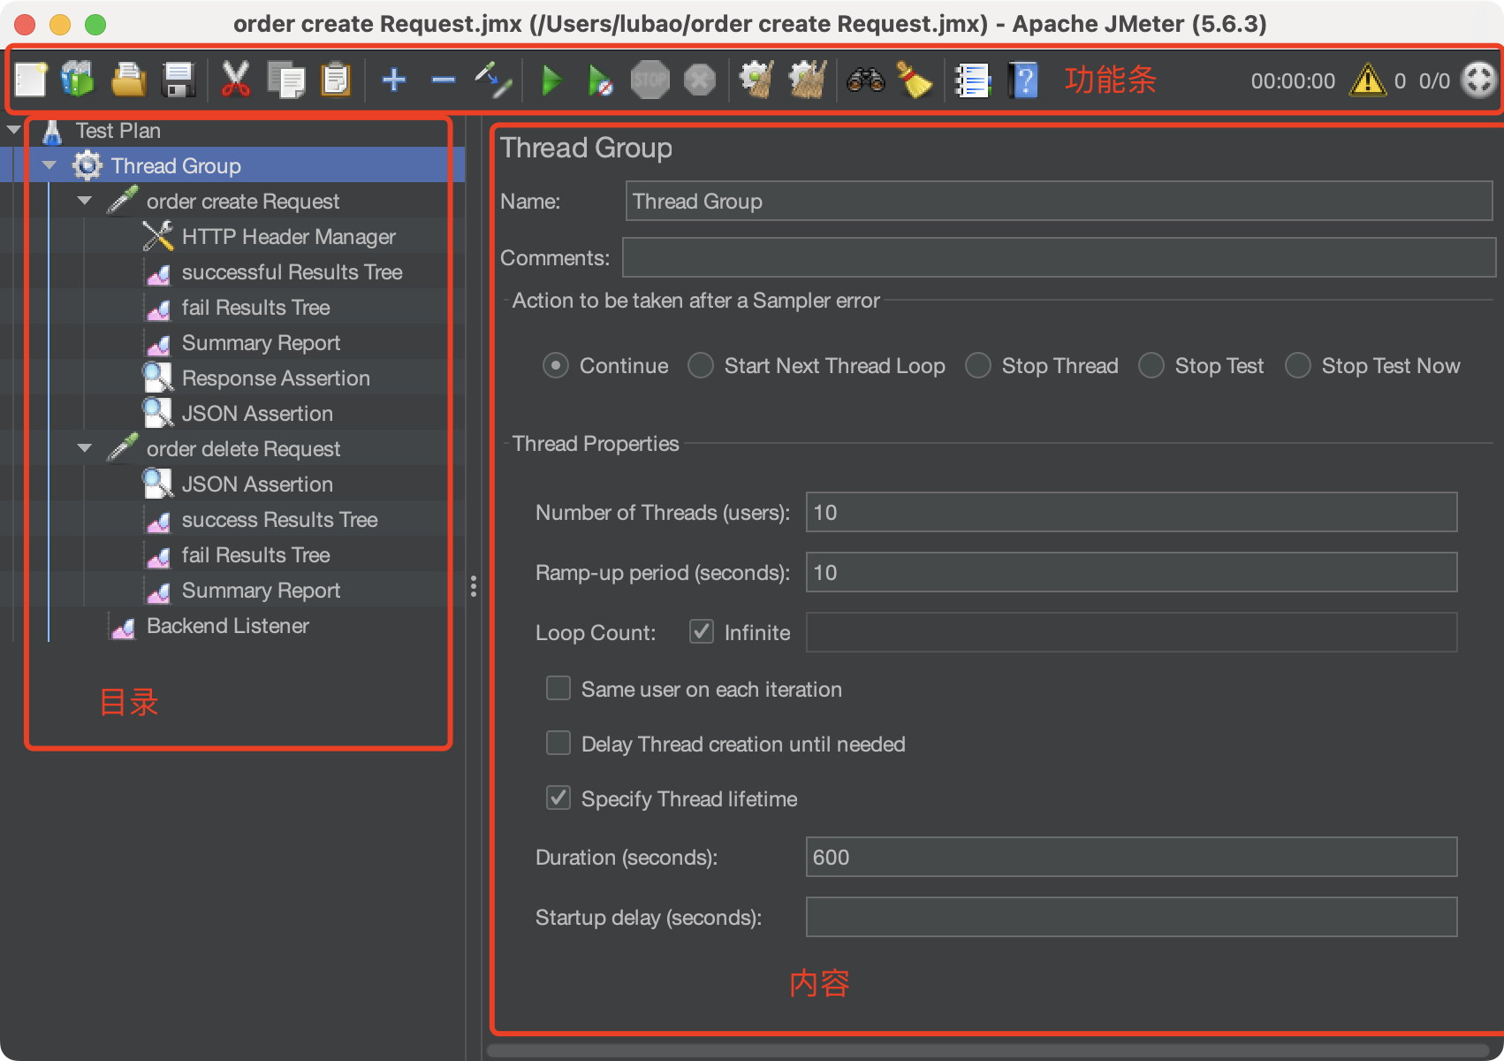
Task: Click Number of Threads input field
Action: (x=1131, y=512)
